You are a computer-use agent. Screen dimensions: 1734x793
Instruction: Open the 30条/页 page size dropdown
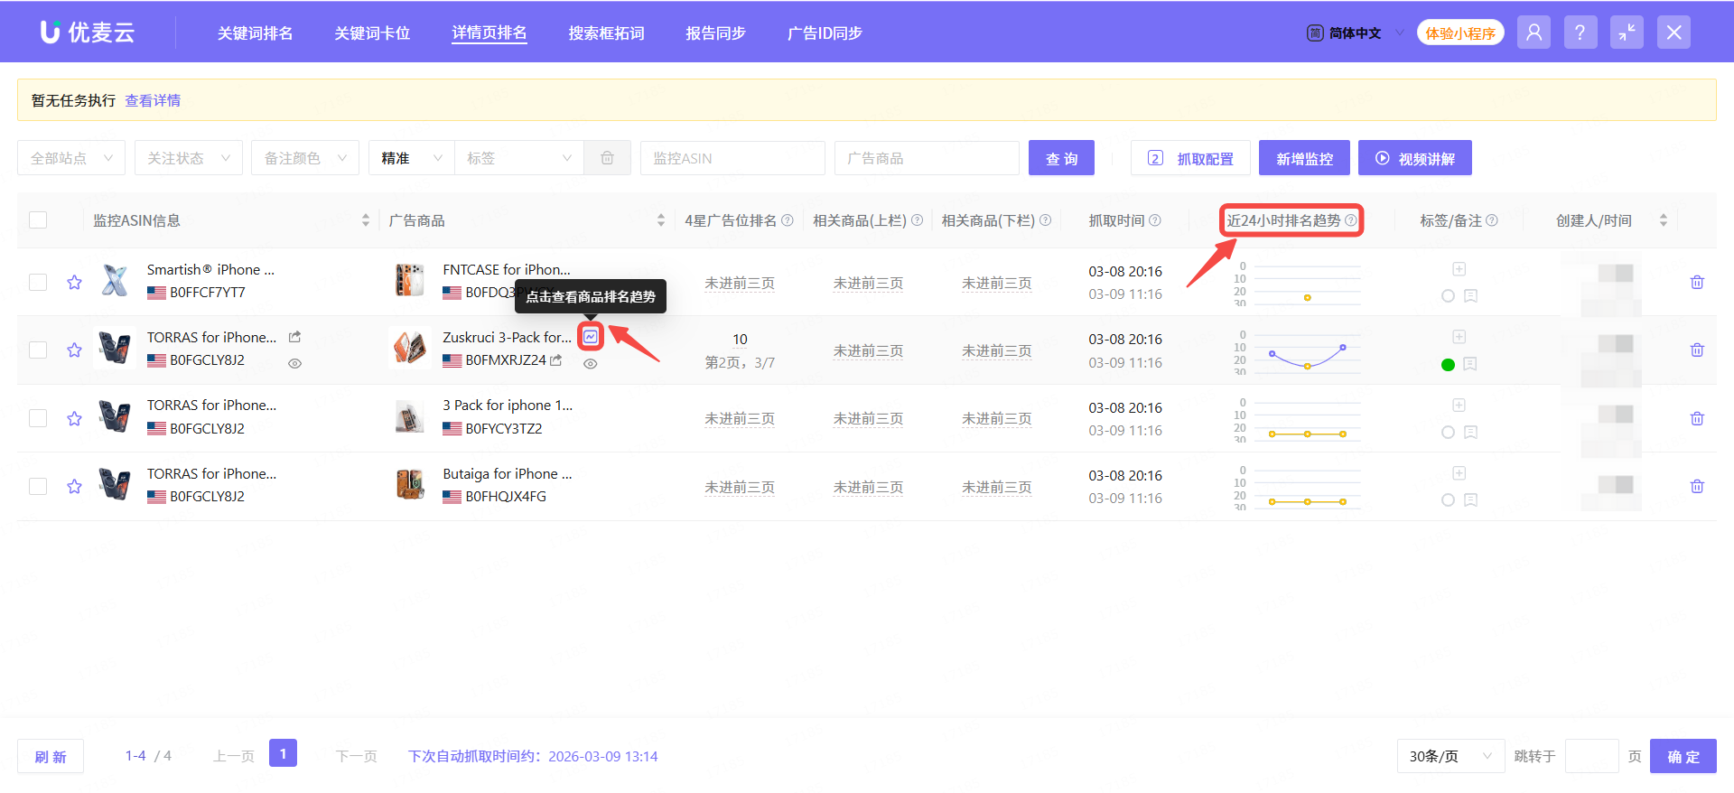point(1450,756)
